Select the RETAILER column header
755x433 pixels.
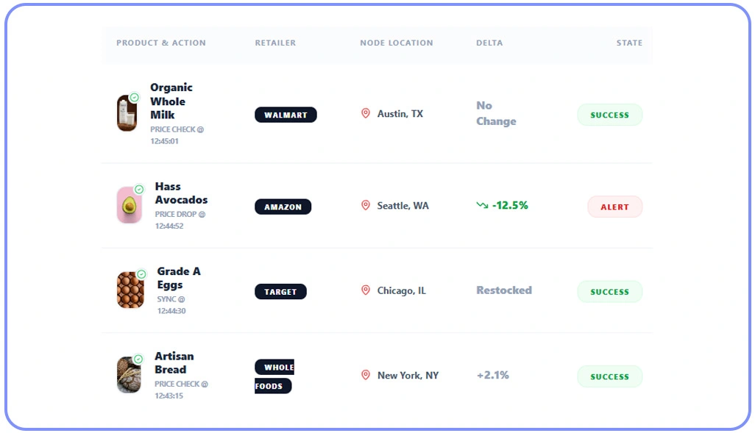[275, 43]
